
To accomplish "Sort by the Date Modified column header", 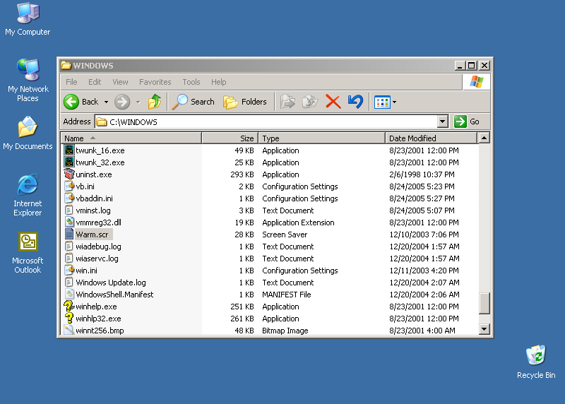I will pos(431,138).
